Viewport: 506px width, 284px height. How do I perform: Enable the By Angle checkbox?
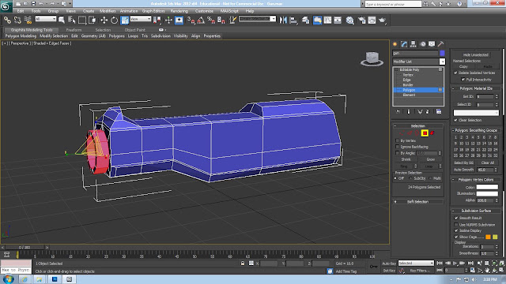coord(397,153)
